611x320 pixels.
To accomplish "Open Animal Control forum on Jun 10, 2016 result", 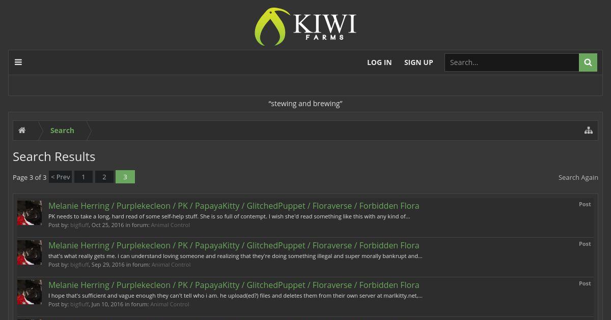I will [170, 304].
